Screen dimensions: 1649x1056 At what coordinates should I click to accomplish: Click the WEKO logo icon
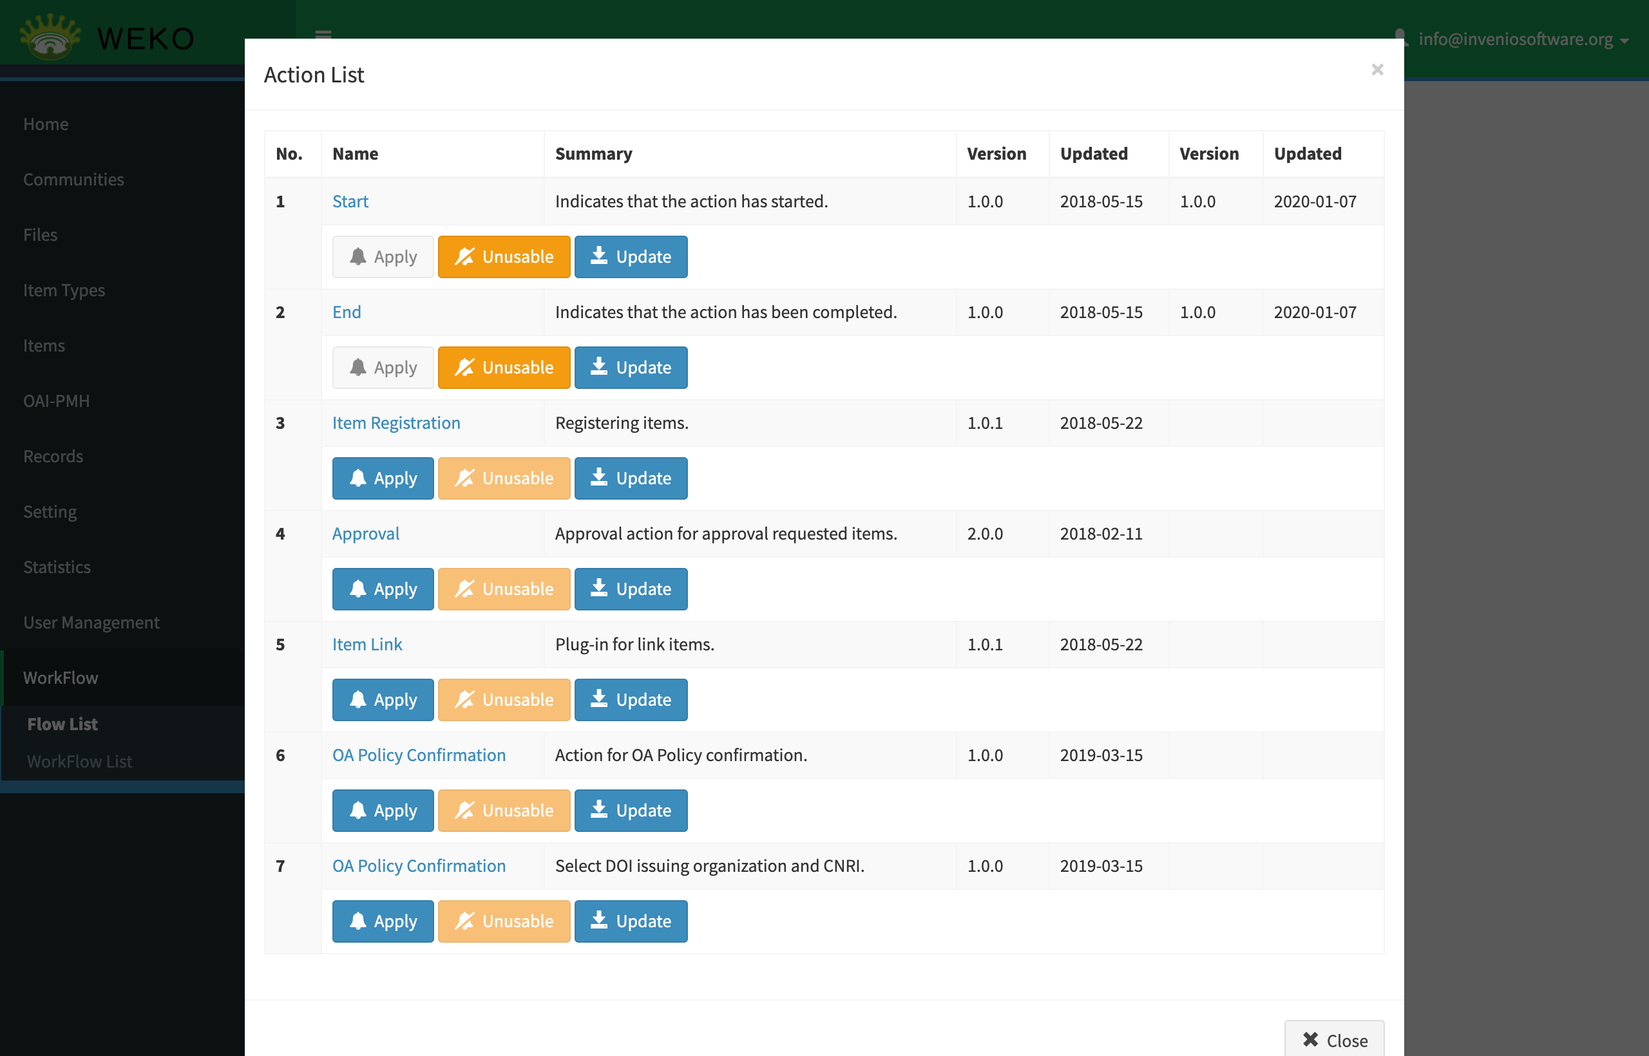[x=50, y=37]
